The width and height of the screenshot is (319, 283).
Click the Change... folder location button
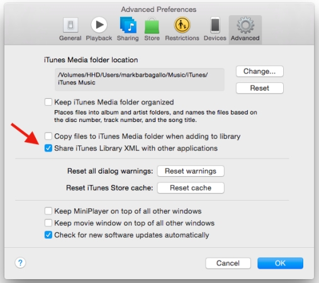tap(260, 71)
